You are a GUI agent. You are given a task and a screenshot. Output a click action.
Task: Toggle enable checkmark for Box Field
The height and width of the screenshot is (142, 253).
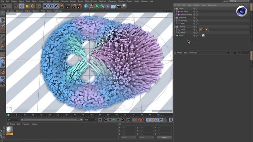(198, 11)
